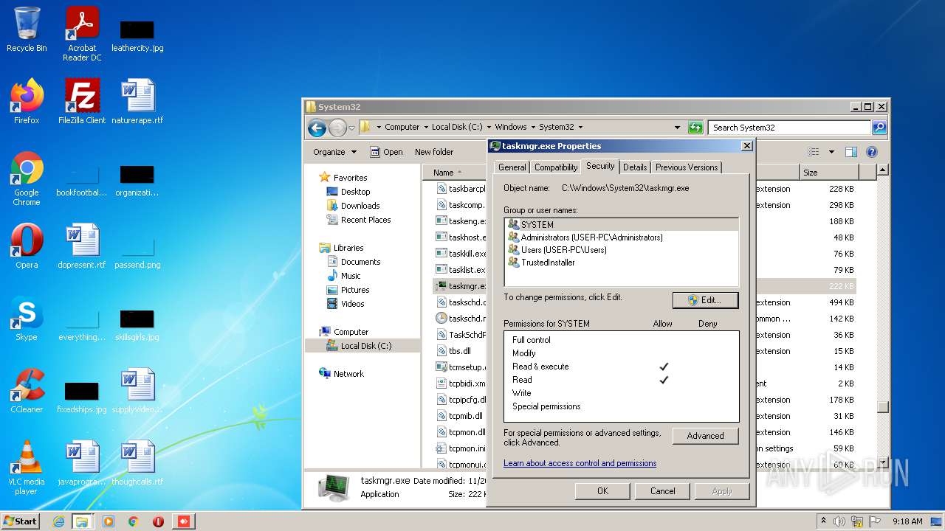This screenshot has width=945, height=531.
Task: Open more view options dropdown arrow
Action: coord(831,152)
